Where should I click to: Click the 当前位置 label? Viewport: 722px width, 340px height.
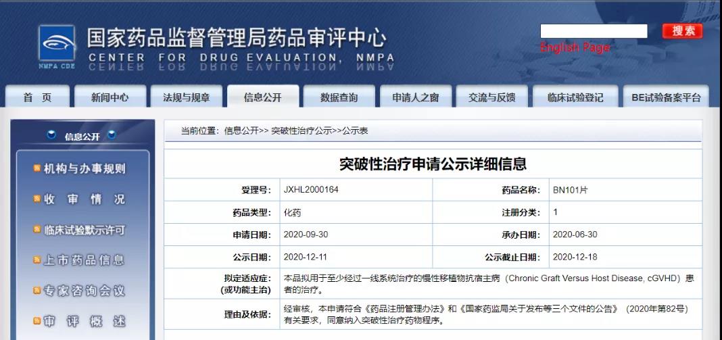201,131
